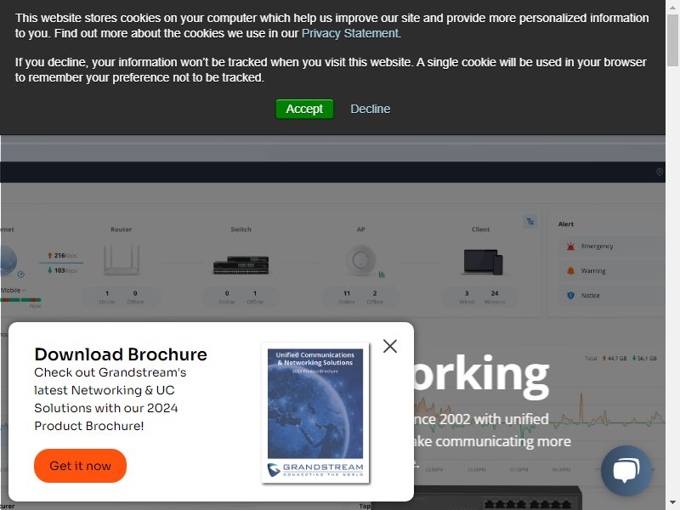Decline the cookie tracking
This screenshot has height=510, width=680.
370,109
